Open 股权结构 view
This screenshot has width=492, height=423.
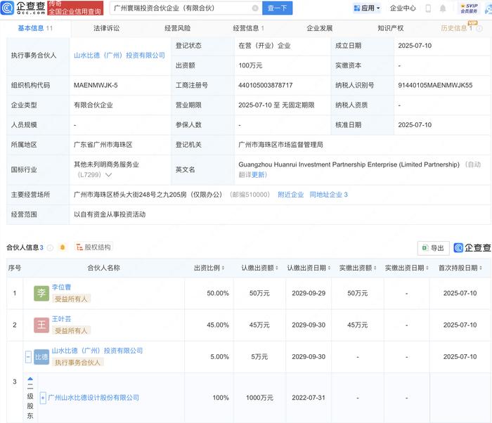(93, 247)
